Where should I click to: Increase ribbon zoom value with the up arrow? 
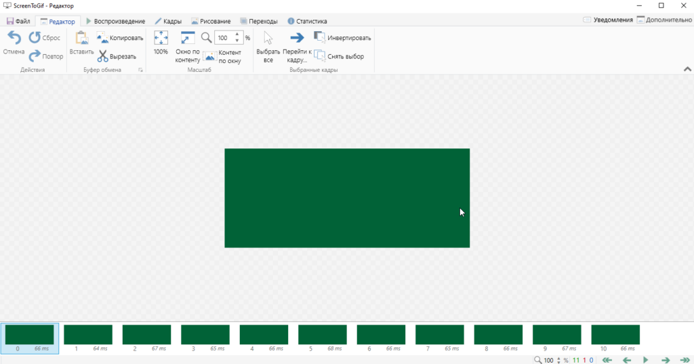tap(237, 34)
